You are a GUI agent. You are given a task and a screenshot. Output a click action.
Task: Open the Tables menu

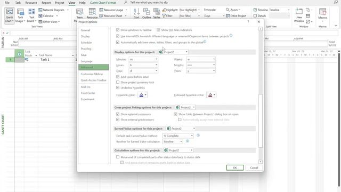(x=157, y=13)
